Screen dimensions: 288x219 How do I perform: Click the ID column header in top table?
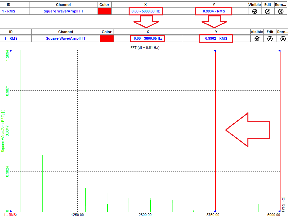click(9, 5)
